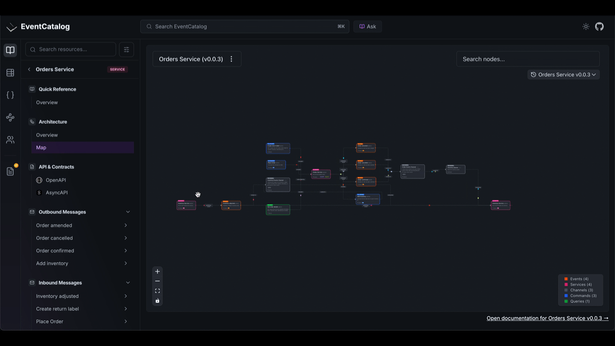Image resolution: width=615 pixels, height=346 pixels.
Task: Expand the Order amended row chevron
Action: (x=126, y=225)
